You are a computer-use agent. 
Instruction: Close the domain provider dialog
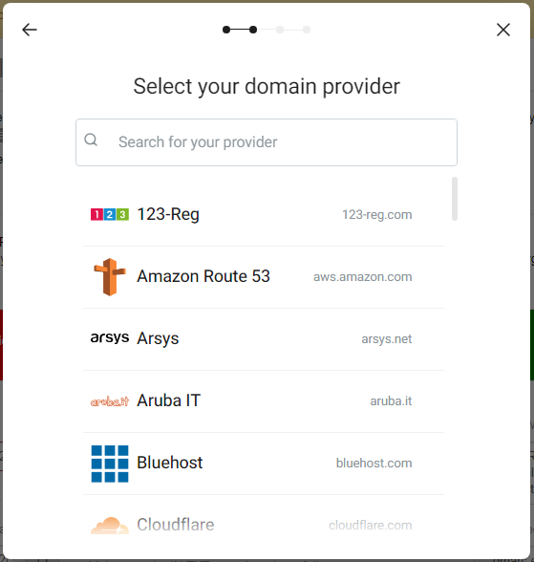[x=503, y=30]
